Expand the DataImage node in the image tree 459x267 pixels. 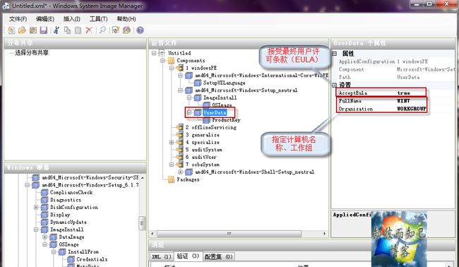(x=44, y=237)
